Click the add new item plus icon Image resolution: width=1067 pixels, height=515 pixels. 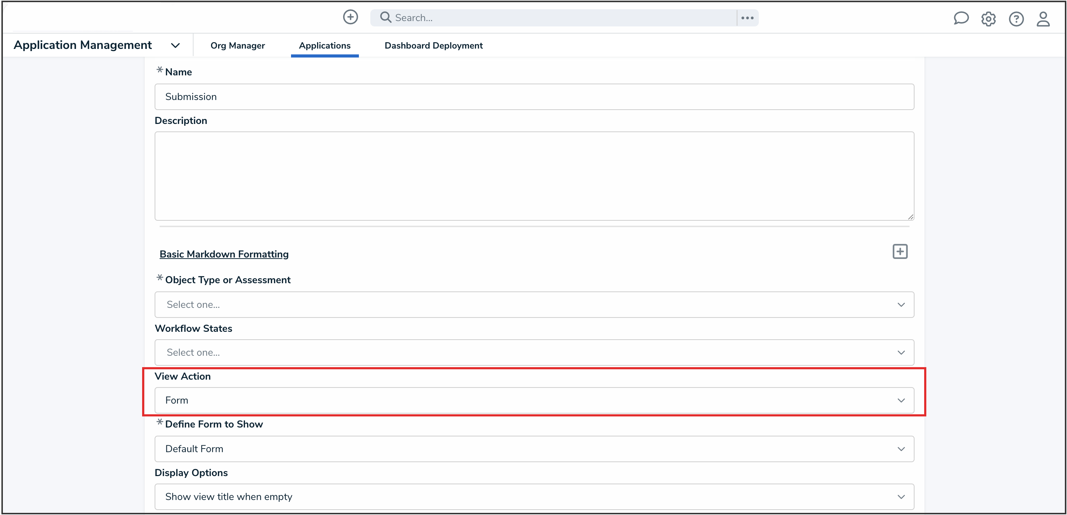(350, 17)
